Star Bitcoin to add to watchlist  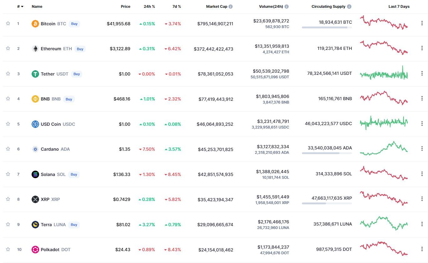point(8,23)
